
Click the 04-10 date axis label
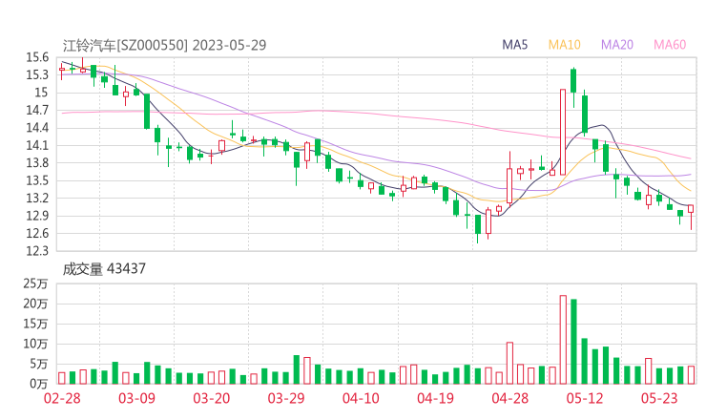click(x=361, y=398)
